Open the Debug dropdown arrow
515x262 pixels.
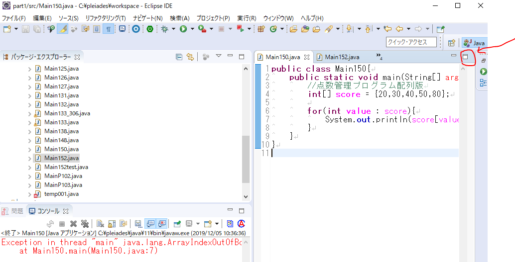pyautogui.click(x=173, y=29)
